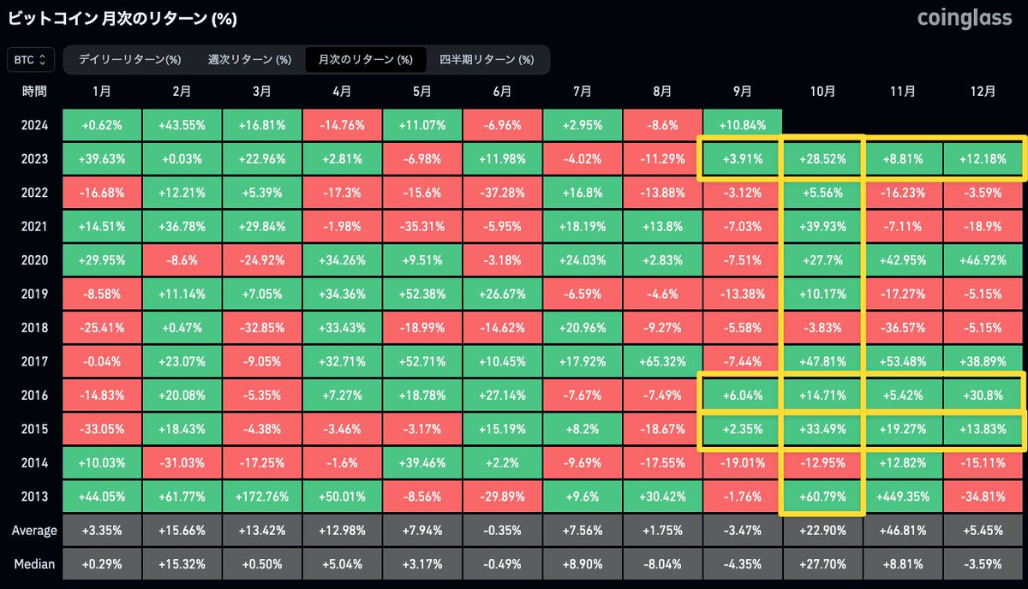
Task: Click the -16.23% cell for November 2022
Action: 903,193
